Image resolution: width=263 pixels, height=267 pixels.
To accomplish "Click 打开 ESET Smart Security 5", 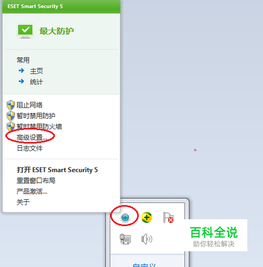I will 57,170.
